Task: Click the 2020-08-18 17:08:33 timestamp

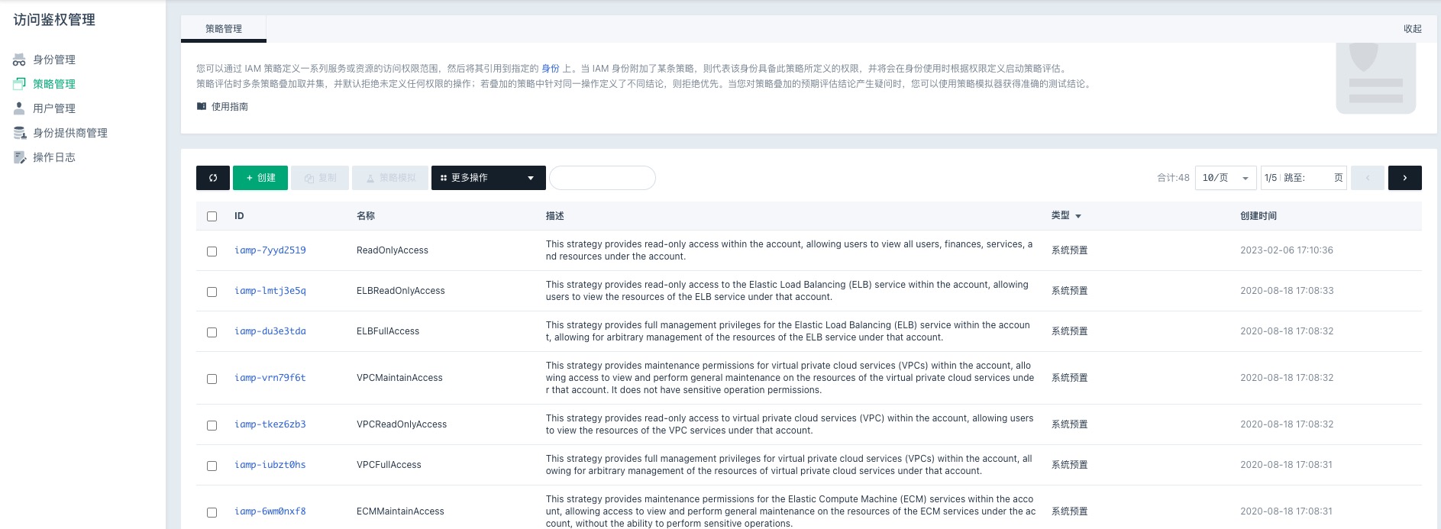Action: 1287,291
